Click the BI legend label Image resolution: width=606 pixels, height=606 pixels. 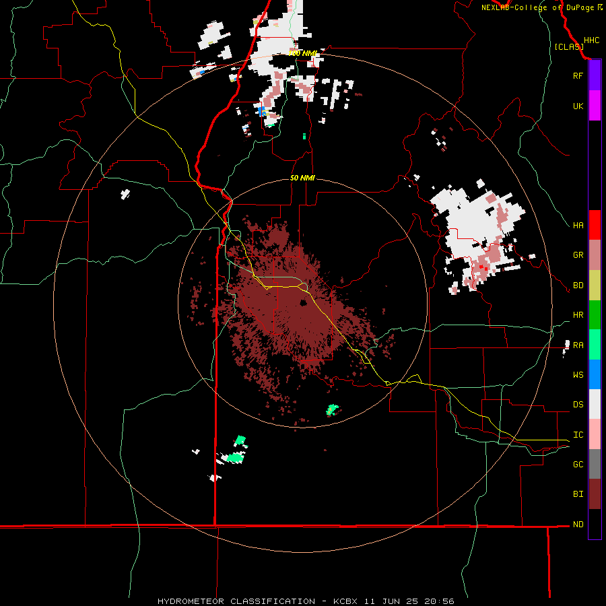pyautogui.click(x=578, y=494)
